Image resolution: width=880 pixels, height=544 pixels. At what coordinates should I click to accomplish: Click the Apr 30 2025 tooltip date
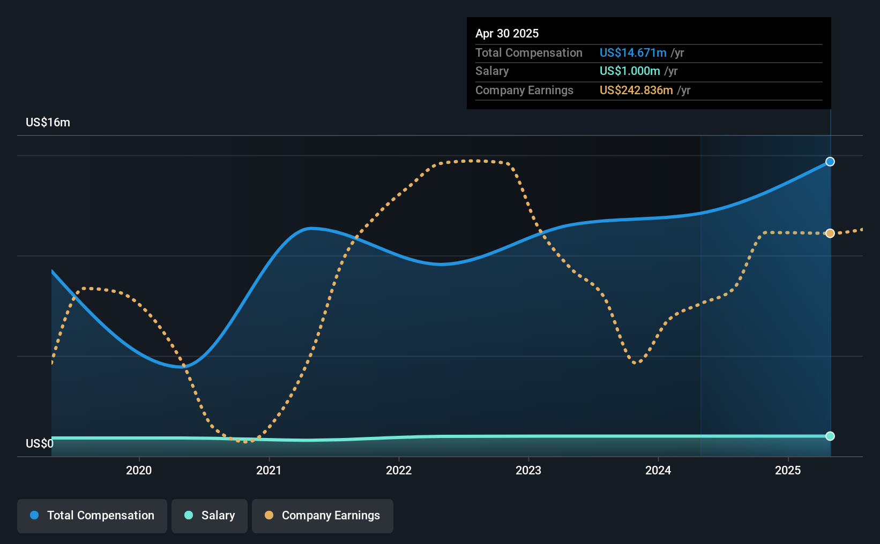coord(507,33)
